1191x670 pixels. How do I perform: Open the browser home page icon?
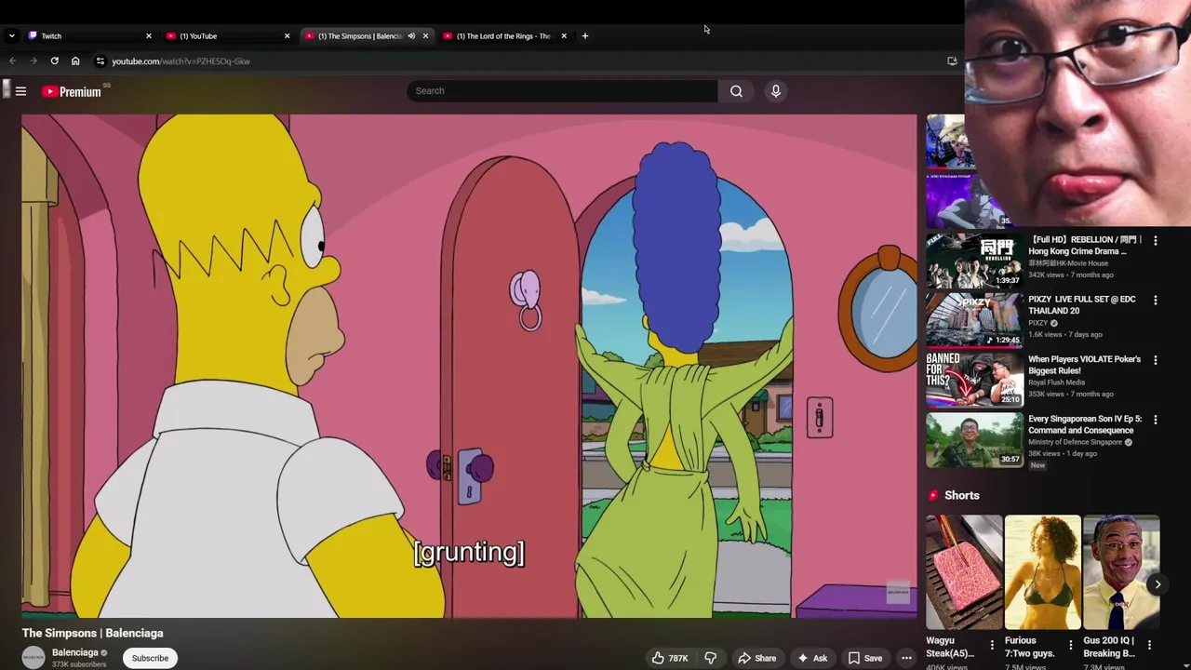tap(75, 61)
